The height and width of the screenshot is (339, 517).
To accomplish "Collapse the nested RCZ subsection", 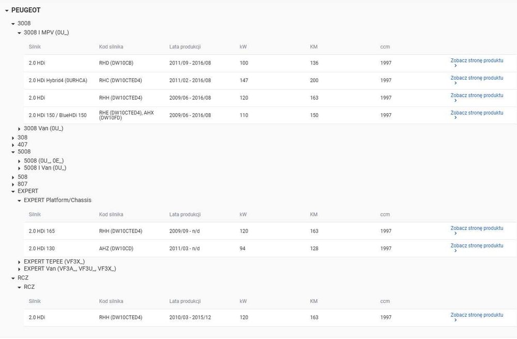I will click(19, 288).
